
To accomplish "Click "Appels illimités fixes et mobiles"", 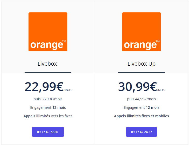I will click(x=142, y=116).
